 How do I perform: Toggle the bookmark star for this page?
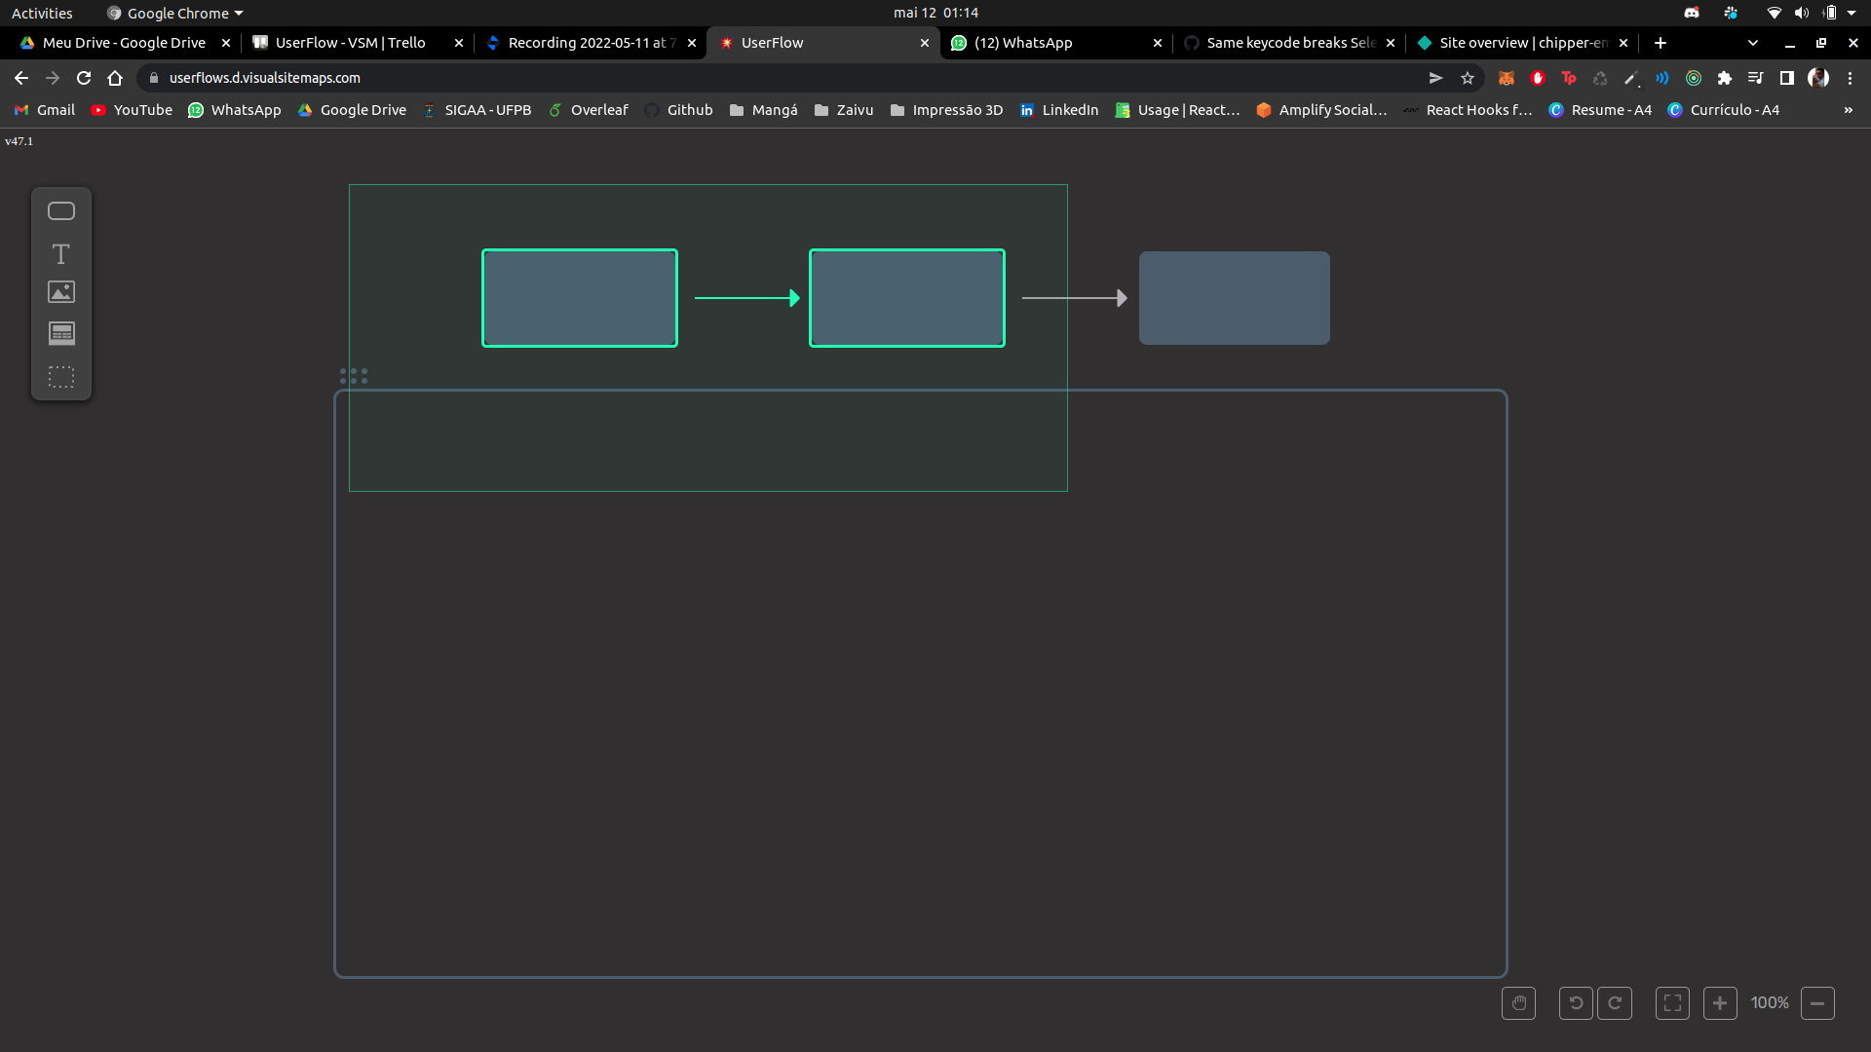(x=1468, y=78)
